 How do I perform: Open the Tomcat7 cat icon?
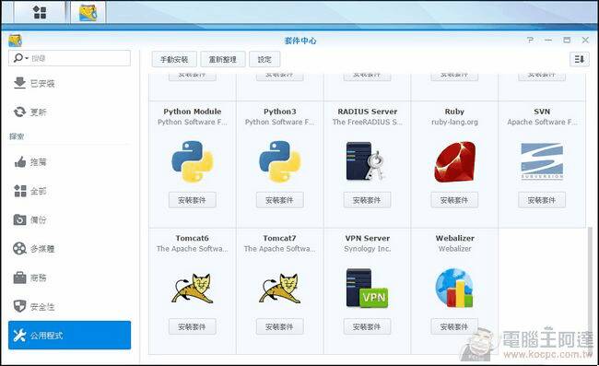click(279, 289)
